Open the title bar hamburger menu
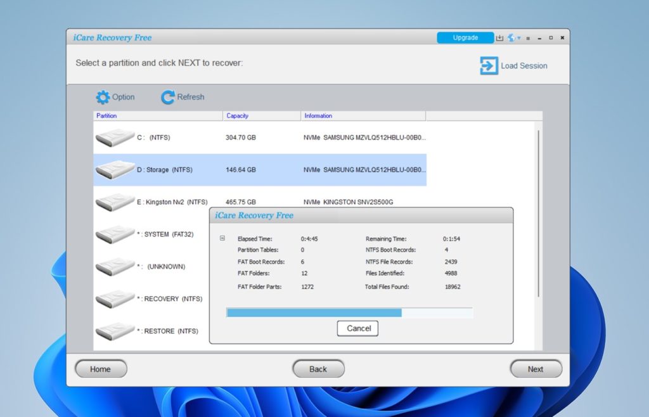 coord(528,38)
